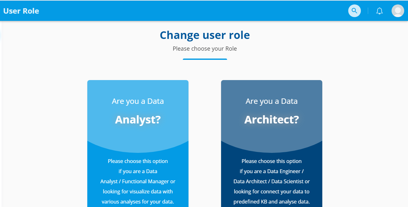Click the separator between the search and bell icons

coord(368,11)
